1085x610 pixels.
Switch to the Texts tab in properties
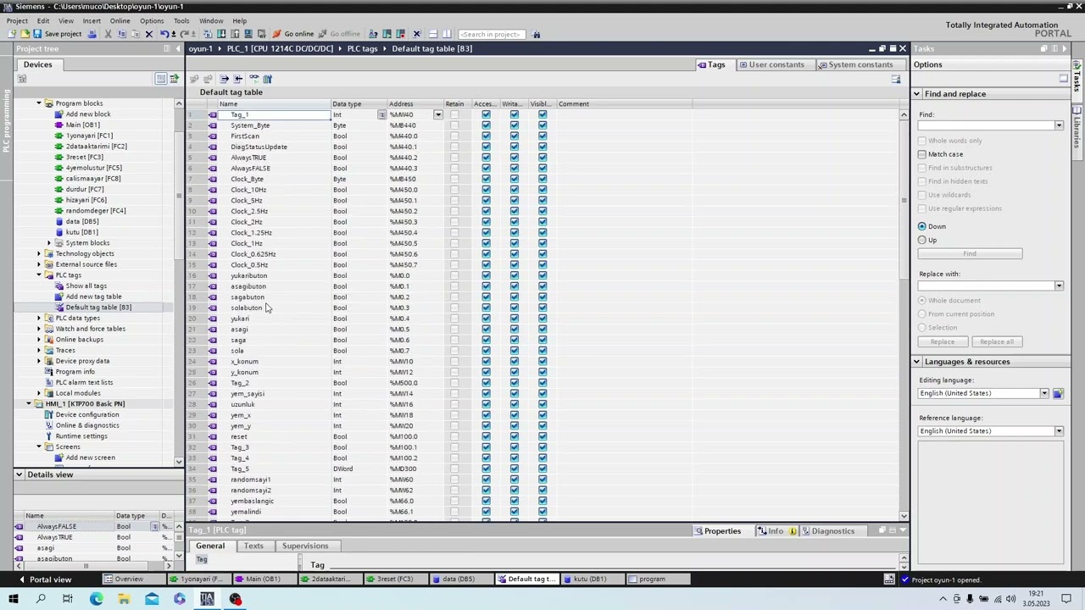coord(253,546)
